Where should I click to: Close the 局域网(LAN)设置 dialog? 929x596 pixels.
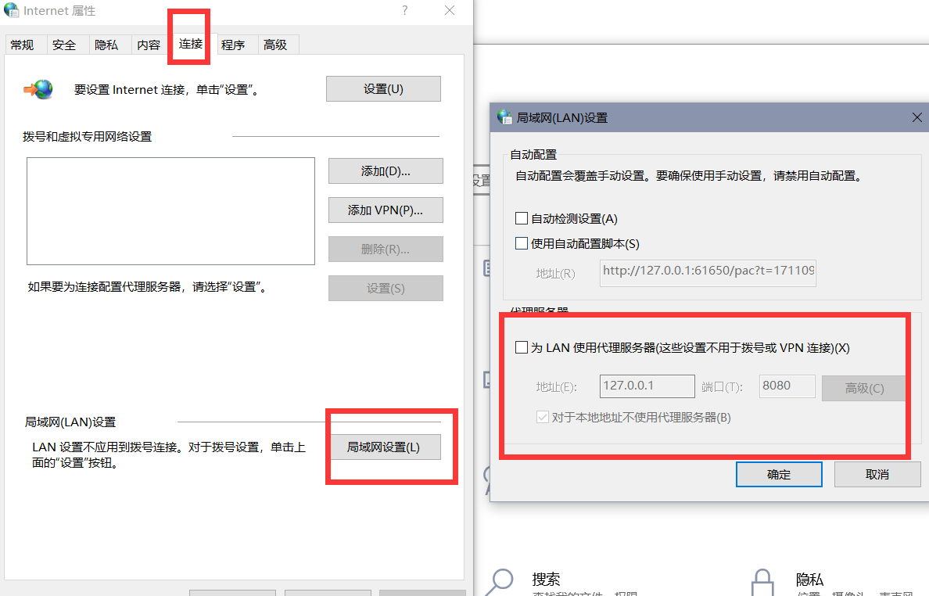(916, 117)
